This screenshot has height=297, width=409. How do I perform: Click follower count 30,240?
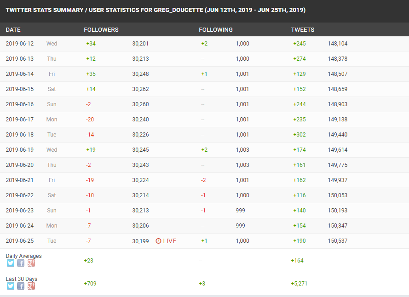(140, 120)
